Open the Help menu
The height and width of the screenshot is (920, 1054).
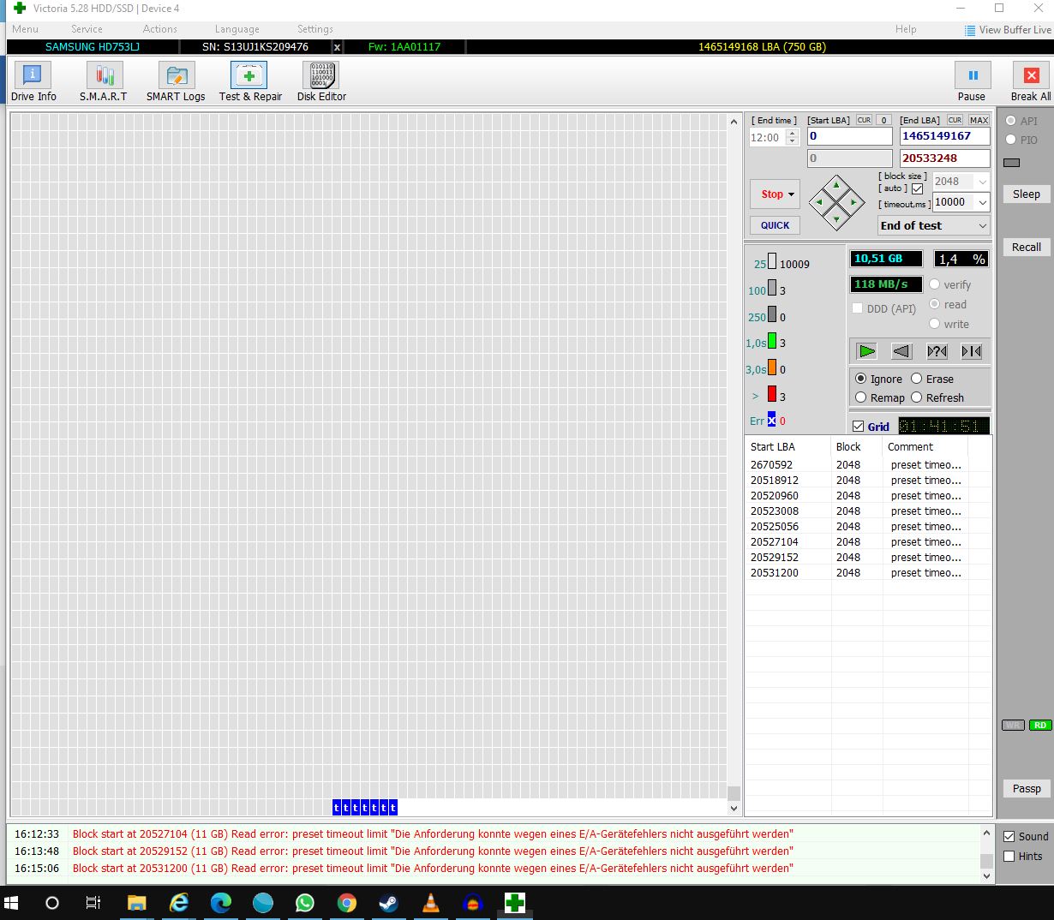[x=906, y=29]
